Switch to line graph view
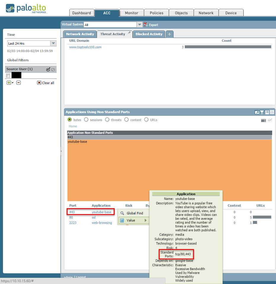The height and width of the screenshot is (284, 276). tap(270, 120)
